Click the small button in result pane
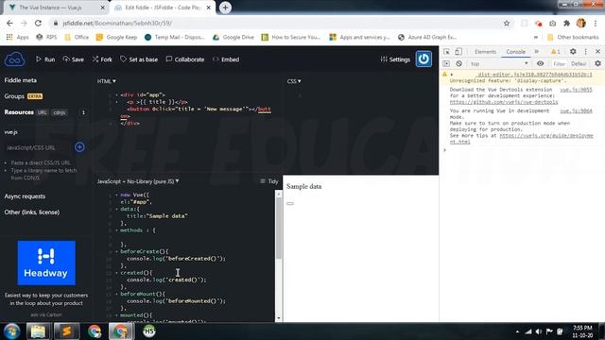The height and width of the screenshot is (340, 605). point(290,203)
